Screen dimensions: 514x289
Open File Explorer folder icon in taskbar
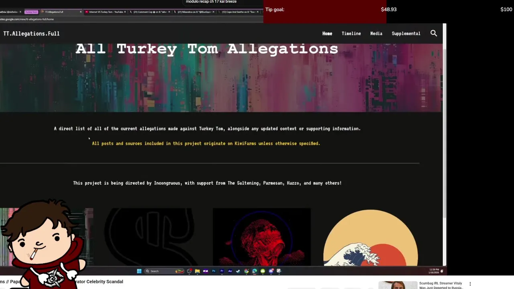click(197, 271)
